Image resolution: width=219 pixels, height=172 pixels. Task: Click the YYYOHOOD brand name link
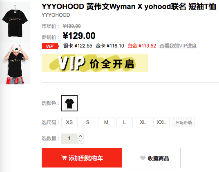[x=56, y=15]
